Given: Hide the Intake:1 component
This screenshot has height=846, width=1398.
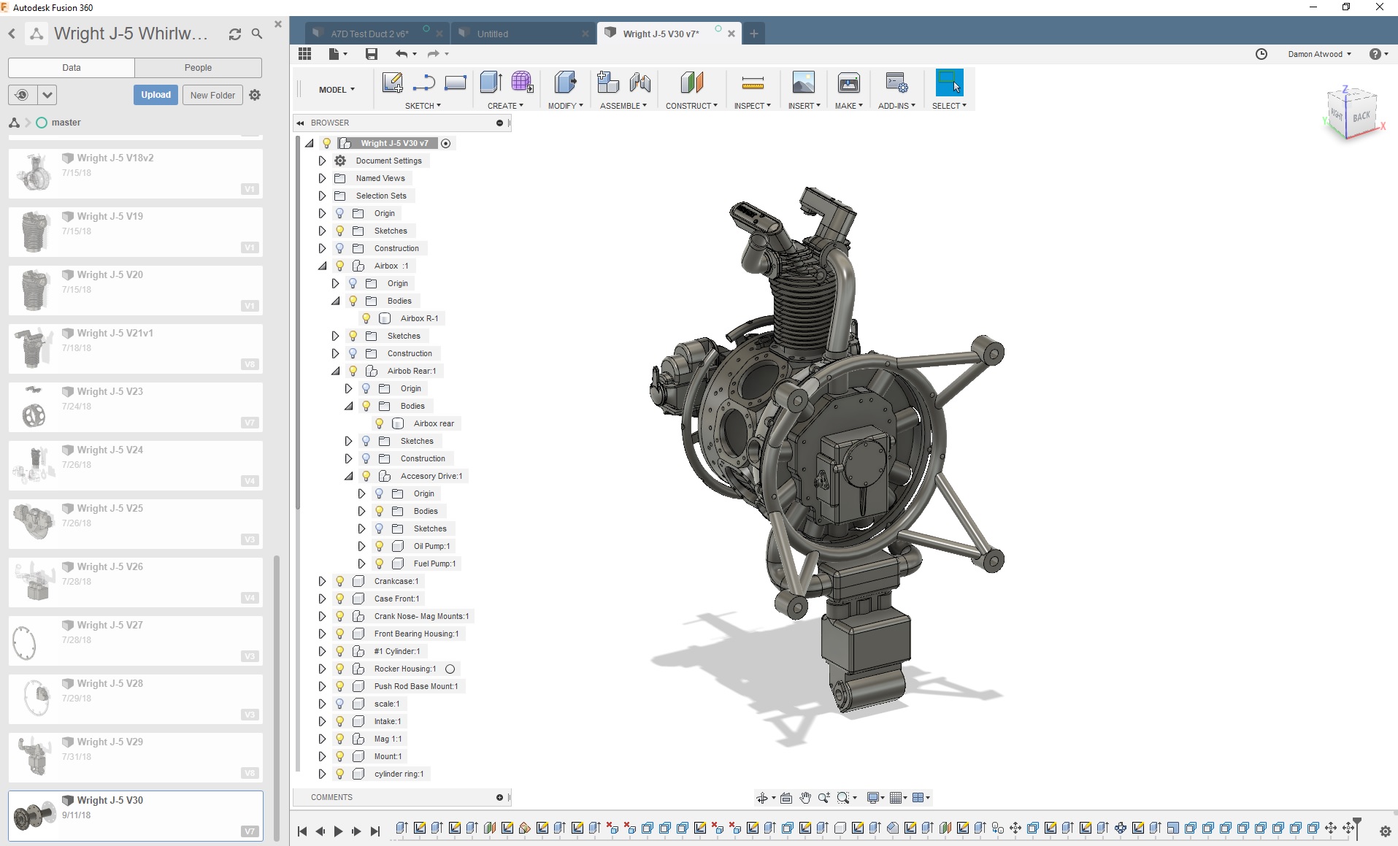Looking at the screenshot, I should coord(339,721).
